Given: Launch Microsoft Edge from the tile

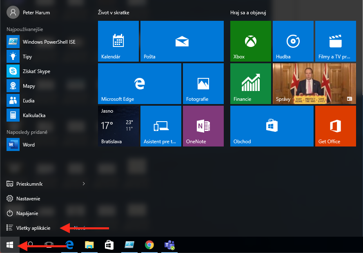Looking at the screenshot, I should [139, 83].
